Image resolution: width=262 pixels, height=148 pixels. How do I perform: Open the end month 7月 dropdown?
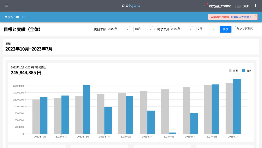pos(206,29)
